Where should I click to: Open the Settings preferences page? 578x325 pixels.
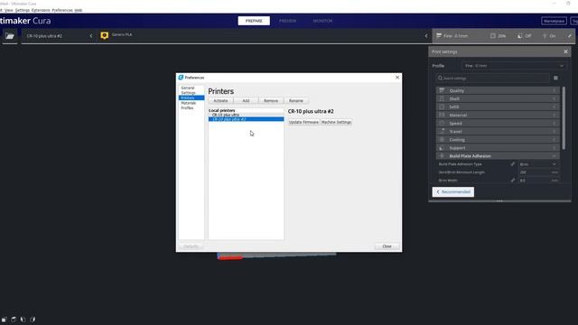pos(189,93)
